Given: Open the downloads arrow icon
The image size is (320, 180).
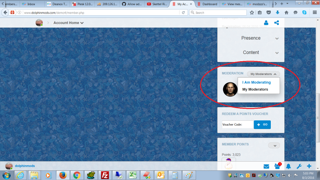Looking at the screenshot, I should coord(278,13).
